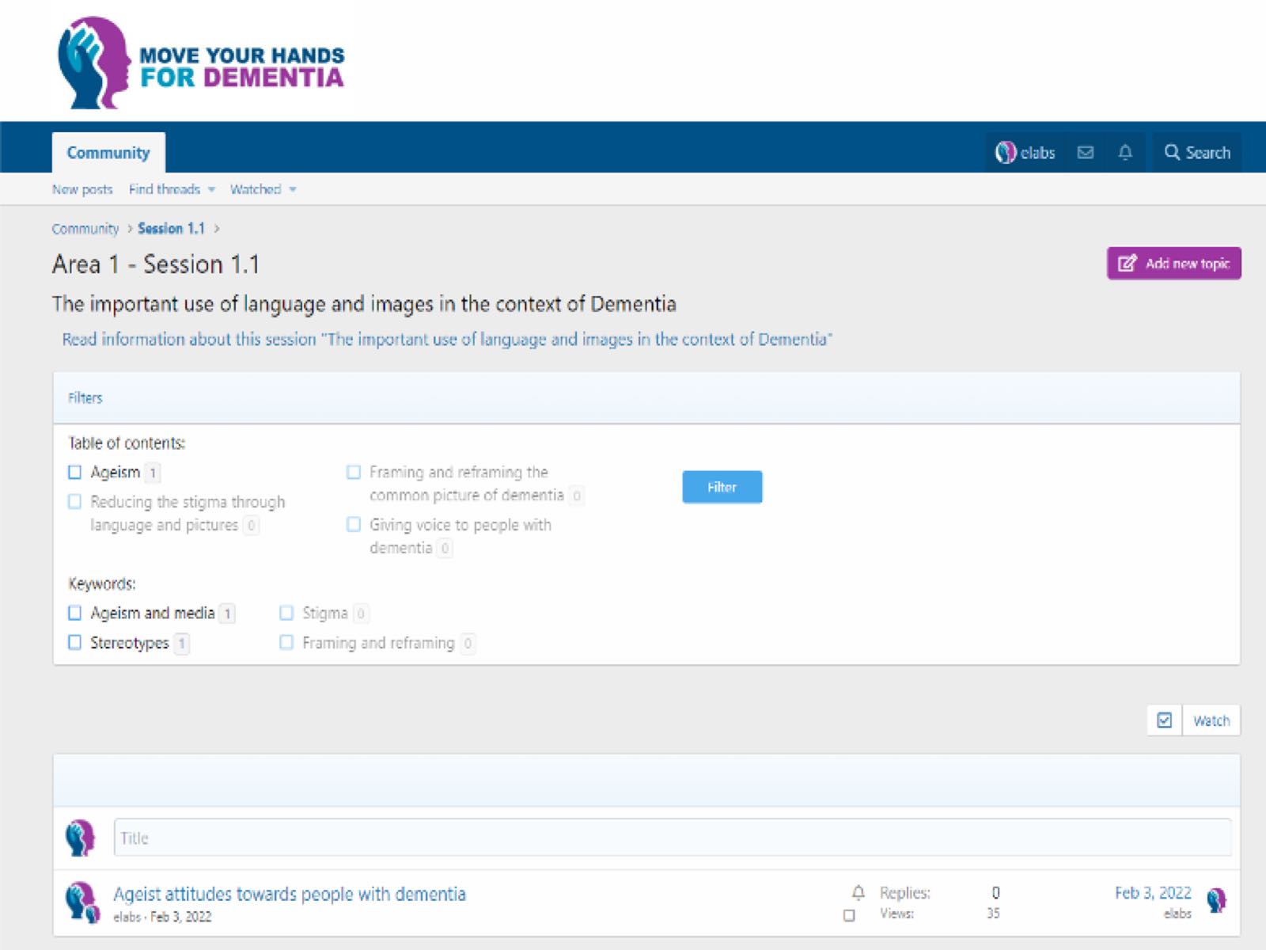The height and width of the screenshot is (950, 1266).
Task: Check the Stereotypes keyword checkbox
Action: tap(75, 642)
